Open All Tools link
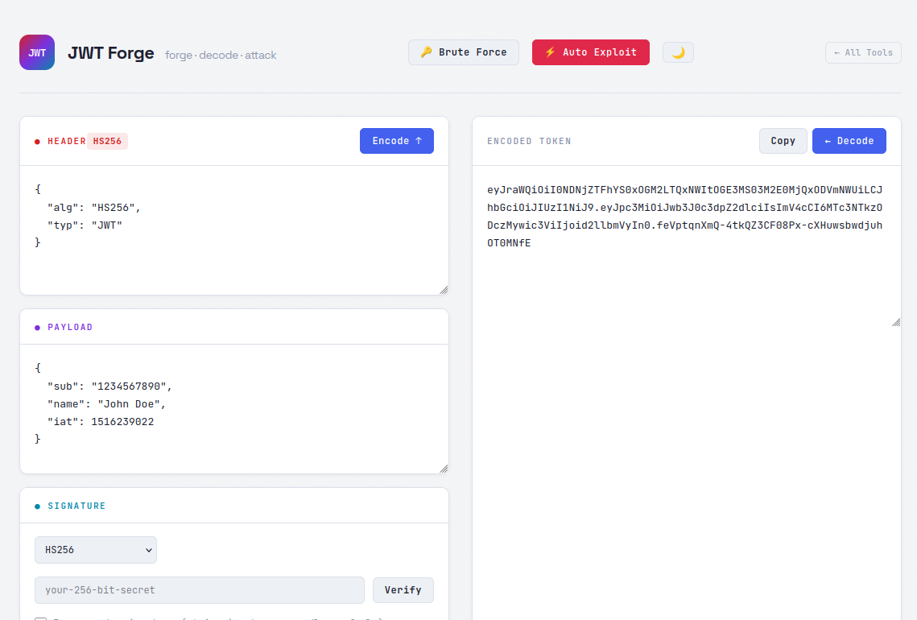 [863, 52]
